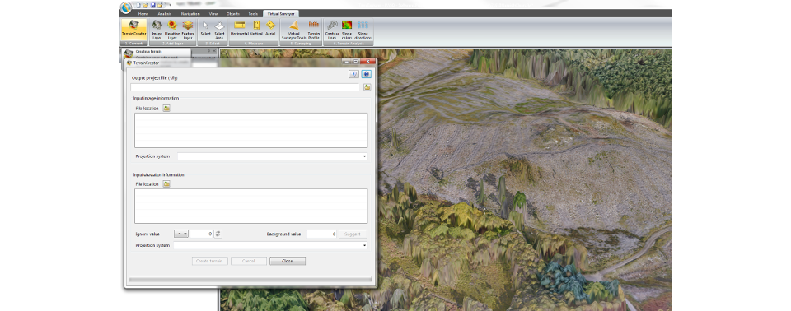Open the Analysis ribbon tab
This screenshot has height=311, width=791.
click(165, 14)
